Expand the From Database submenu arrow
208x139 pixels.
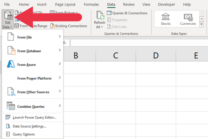60,50
